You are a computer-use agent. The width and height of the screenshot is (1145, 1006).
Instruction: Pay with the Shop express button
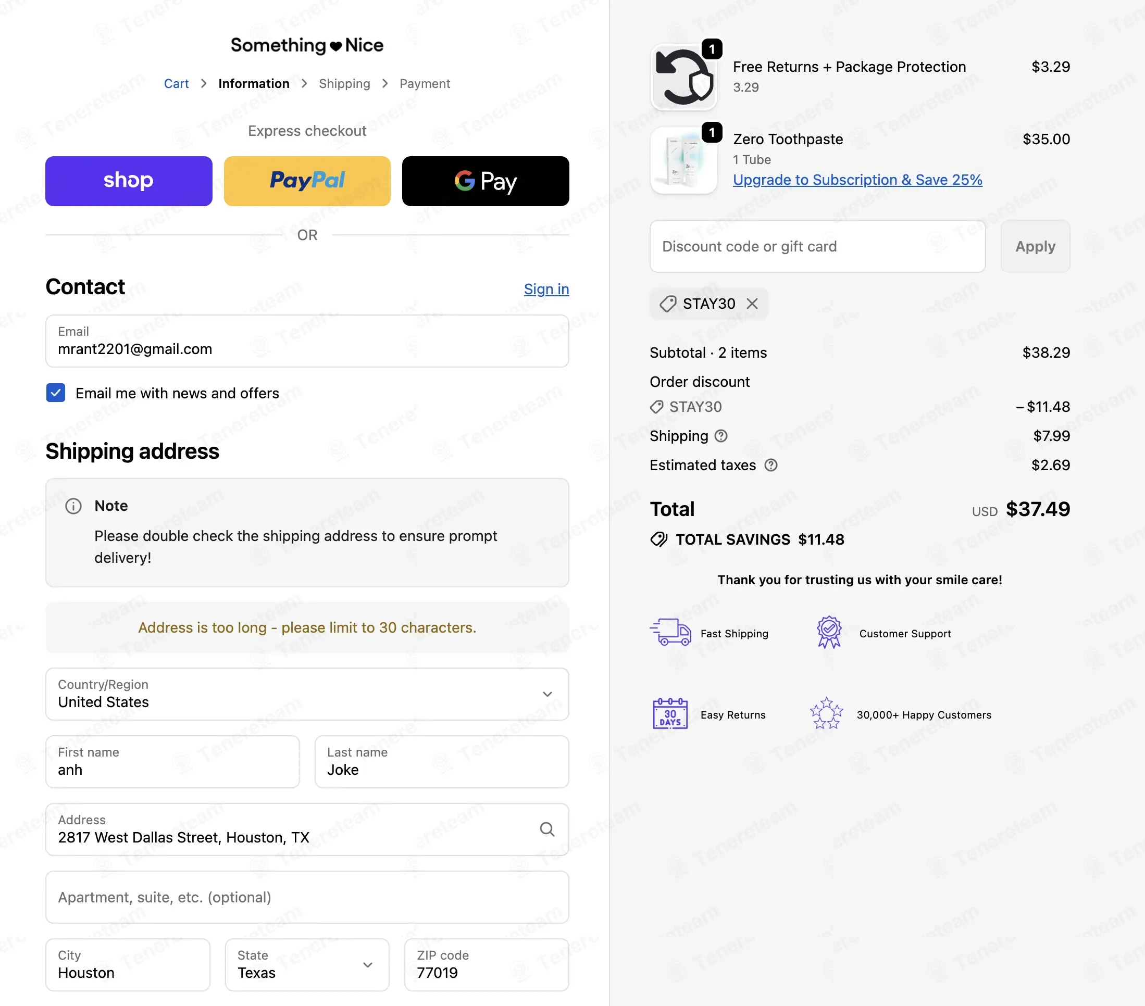pyautogui.click(x=128, y=181)
